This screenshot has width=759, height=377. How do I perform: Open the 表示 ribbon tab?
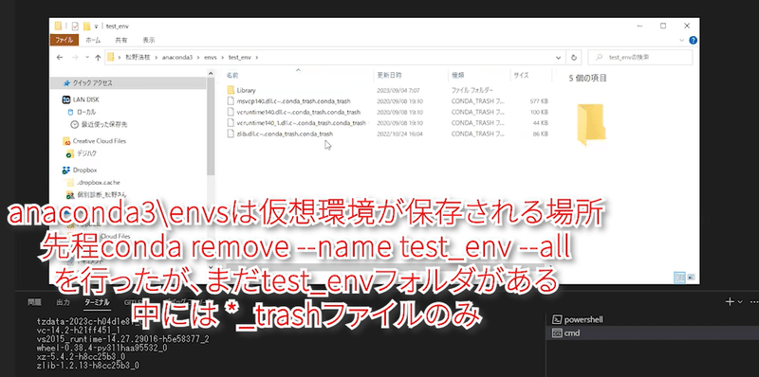click(149, 40)
